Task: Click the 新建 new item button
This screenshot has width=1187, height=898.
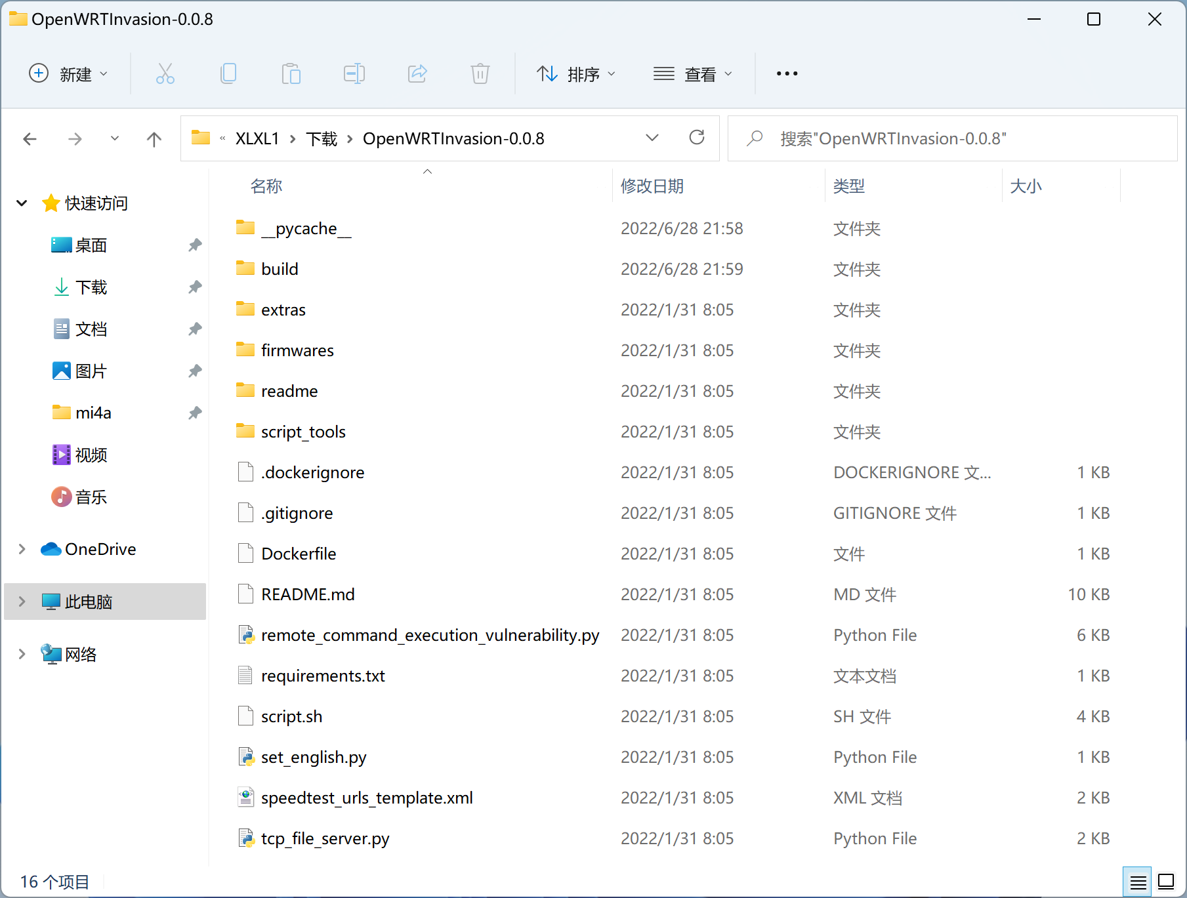Action: (68, 74)
